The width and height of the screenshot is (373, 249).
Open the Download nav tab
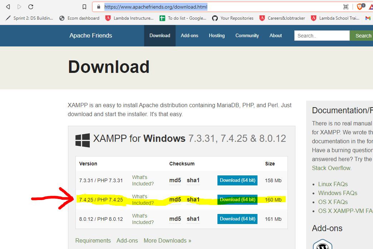160,36
